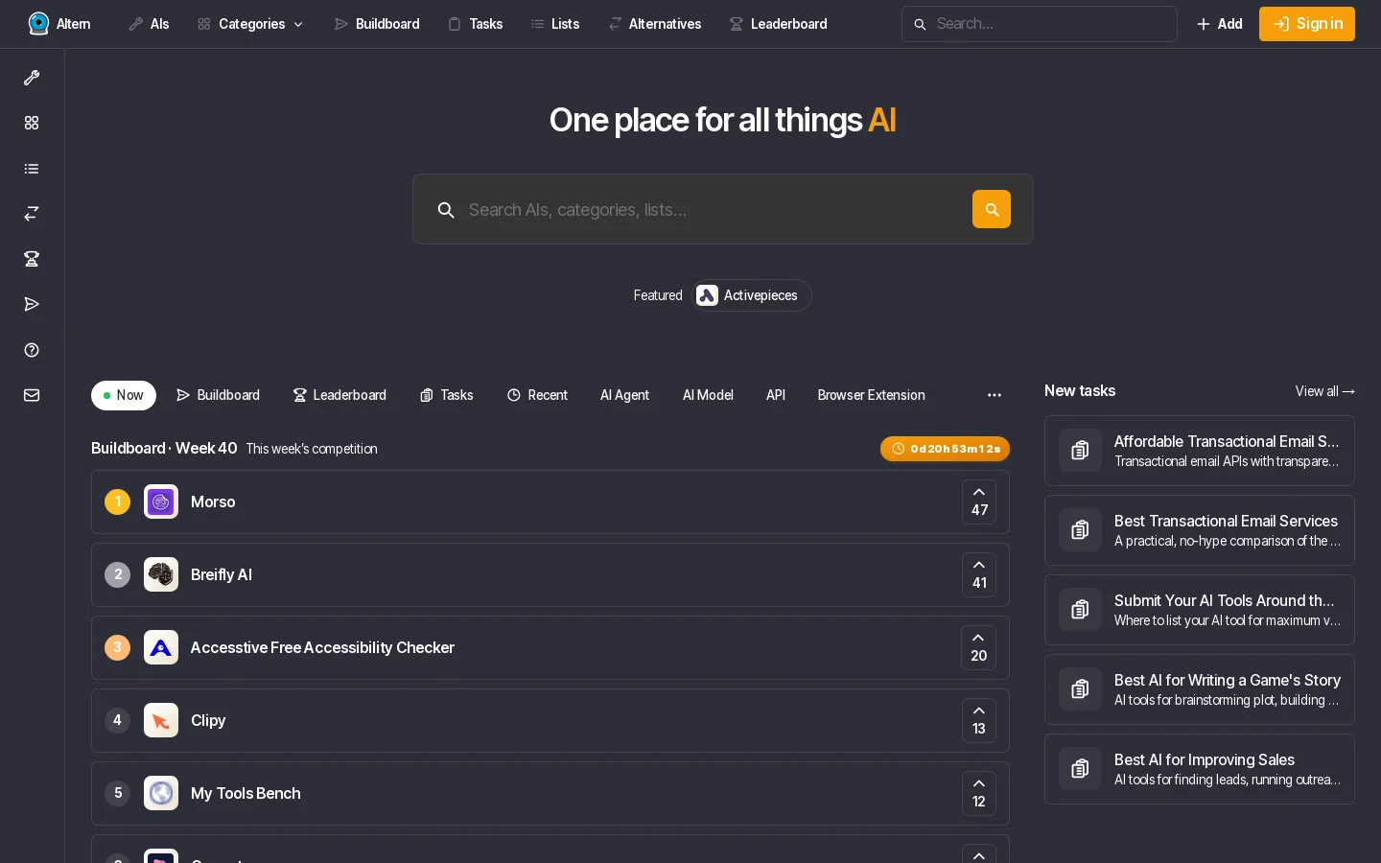Open the lists icon in the left sidebar
1381x863 pixels.
[32, 169]
